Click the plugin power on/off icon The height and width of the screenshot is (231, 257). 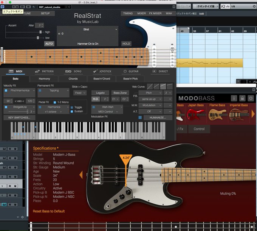2,7
